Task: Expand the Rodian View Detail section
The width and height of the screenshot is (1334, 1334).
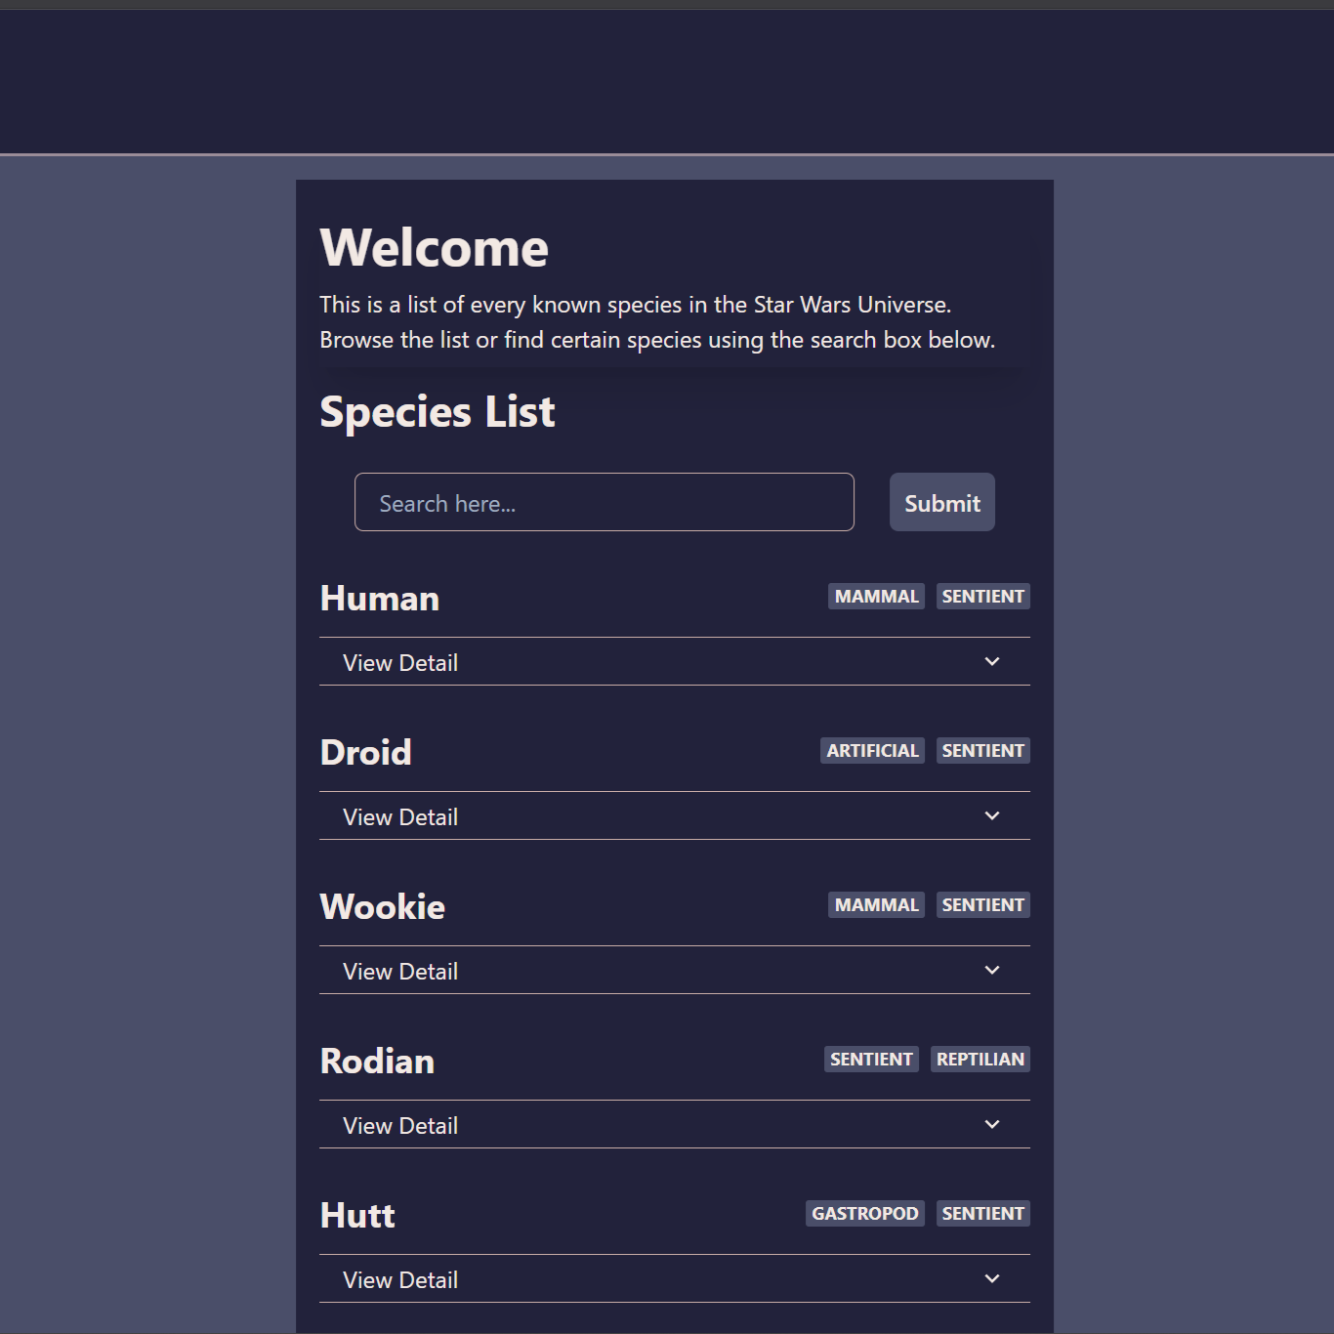Action: pyautogui.click(x=674, y=1124)
